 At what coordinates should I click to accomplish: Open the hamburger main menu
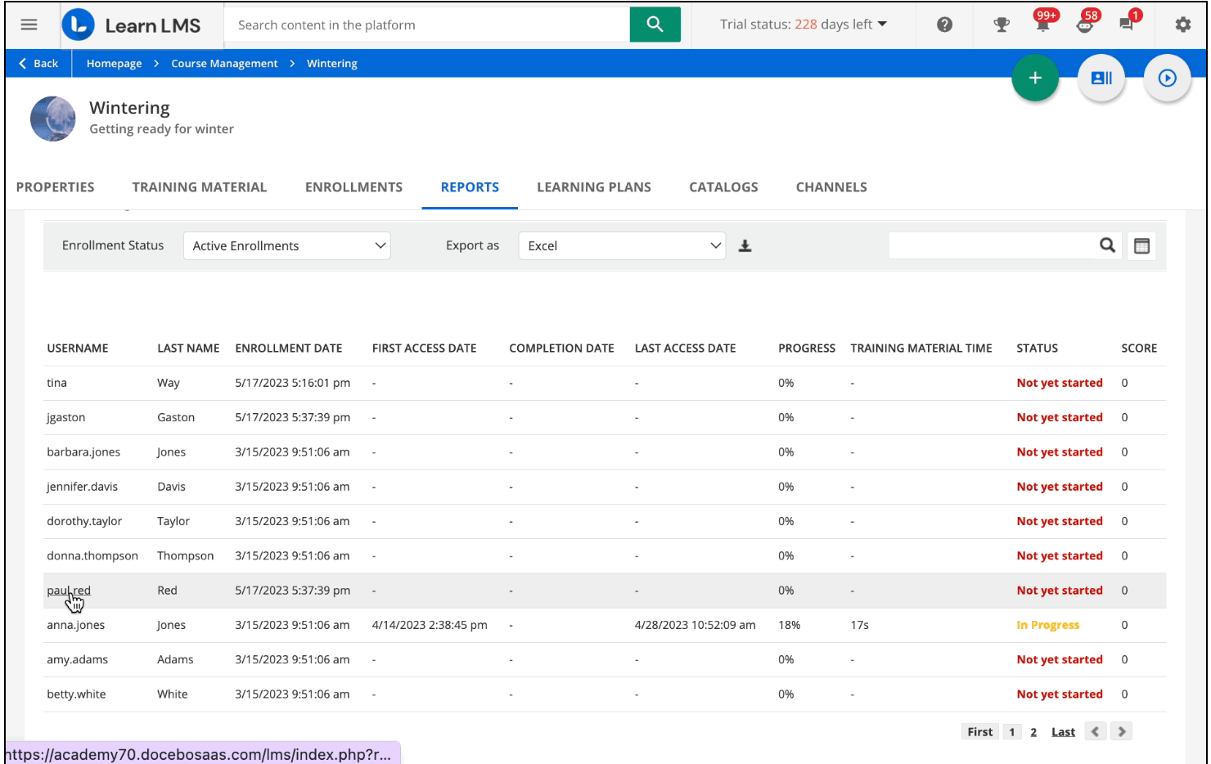pos(29,25)
